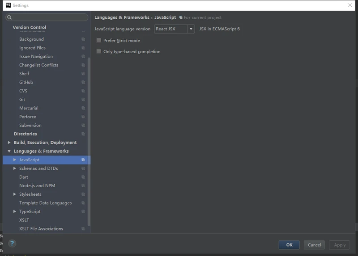The height and width of the screenshot is (256, 358).
Task: Click 'JSX in ECMAScript 6' description text
Action: pyautogui.click(x=219, y=29)
